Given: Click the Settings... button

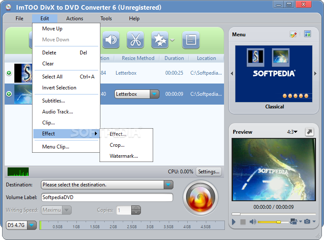Looking at the screenshot, I should [209, 172].
